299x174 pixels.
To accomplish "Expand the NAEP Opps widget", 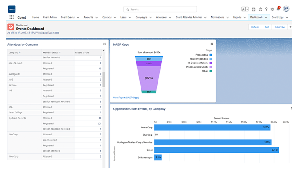I will pos(212,44).
